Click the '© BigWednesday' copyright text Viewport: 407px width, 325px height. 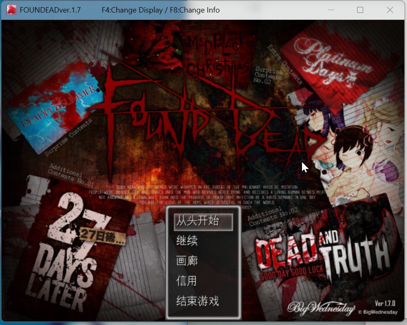click(x=378, y=312)
